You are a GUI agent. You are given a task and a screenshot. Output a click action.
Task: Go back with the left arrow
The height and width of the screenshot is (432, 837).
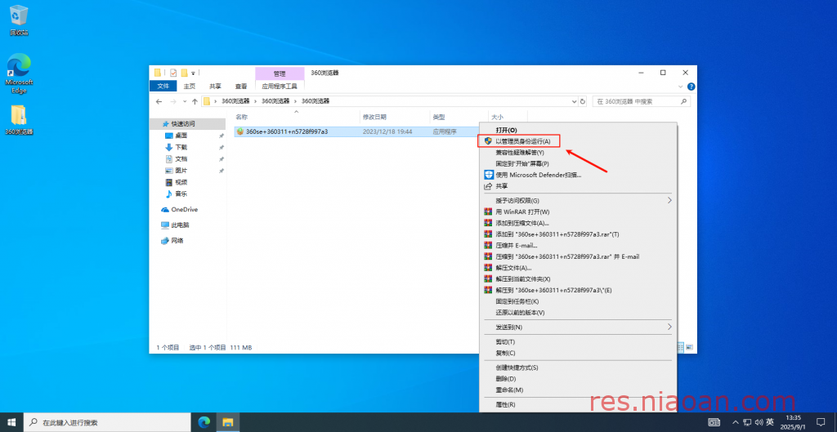pos(159,101)
